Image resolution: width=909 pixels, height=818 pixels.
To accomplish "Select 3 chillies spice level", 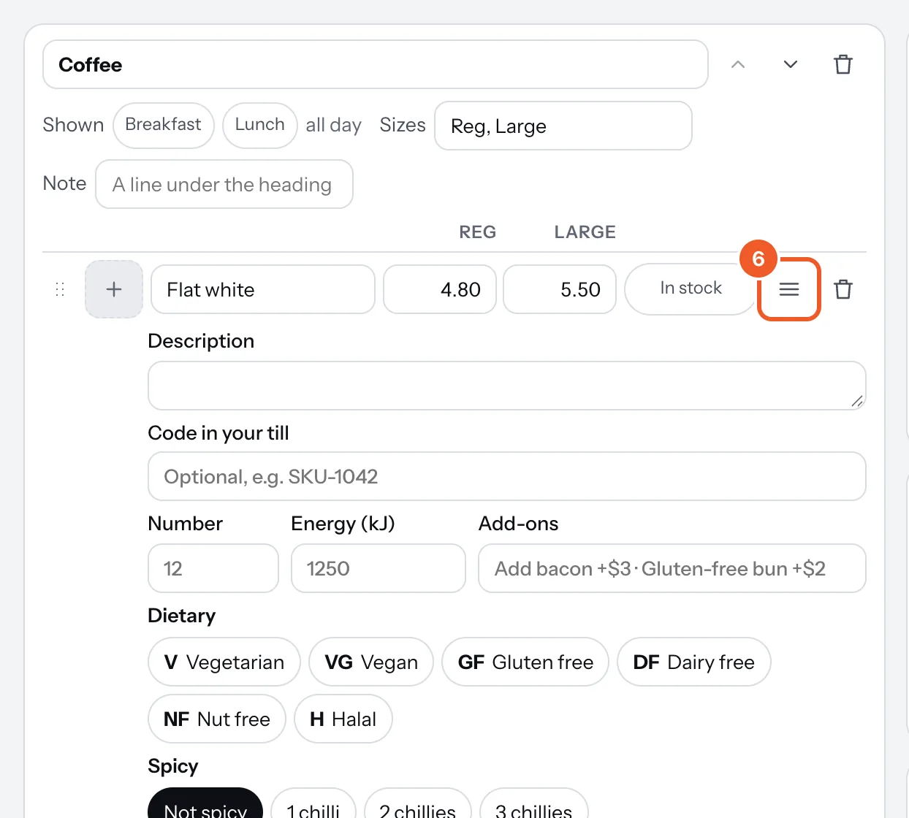I will click(x=534, y=803).
